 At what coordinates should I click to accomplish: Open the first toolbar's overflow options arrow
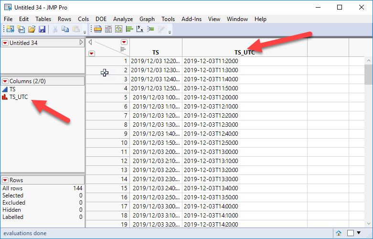[85, 32]
